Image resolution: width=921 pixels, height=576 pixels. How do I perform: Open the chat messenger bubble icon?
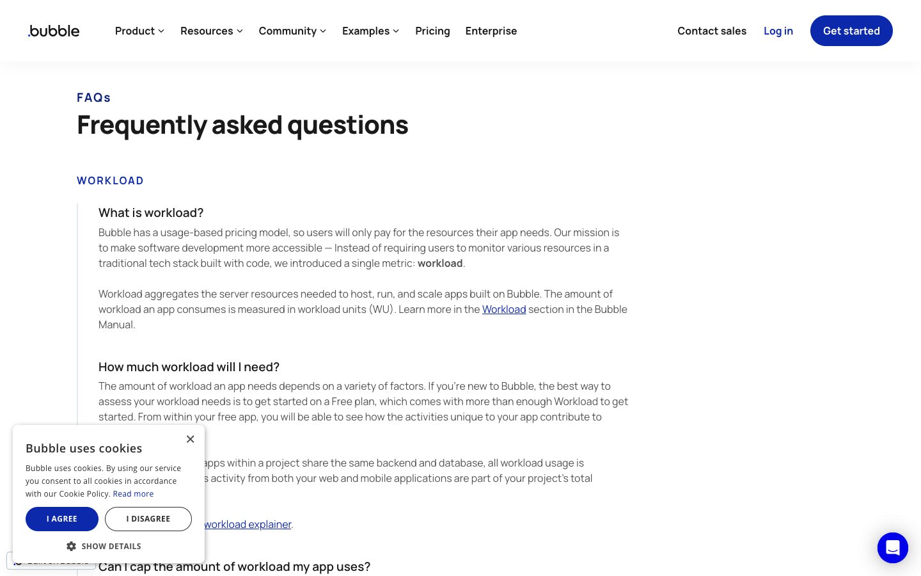pos(892,548)
